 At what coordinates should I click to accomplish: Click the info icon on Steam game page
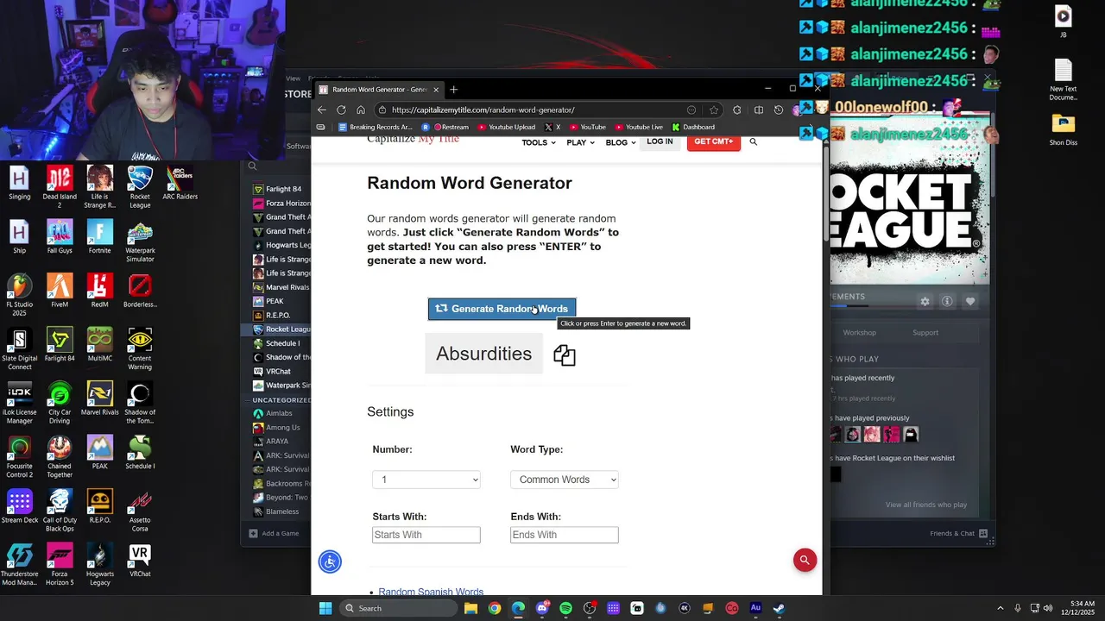[947, 302]
